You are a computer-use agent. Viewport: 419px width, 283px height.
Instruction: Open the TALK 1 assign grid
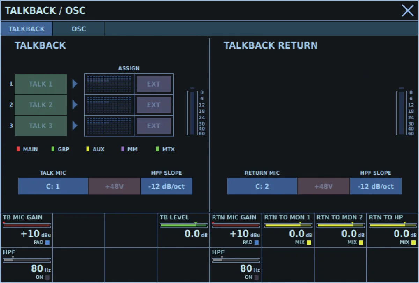(x=109, y=84)
